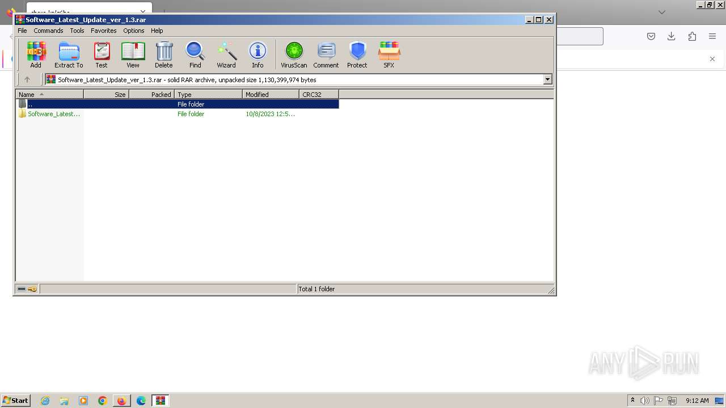Open Firefox extensions puzzle icon
Viewport: 726px width, 408px height.
coord(692,36)
